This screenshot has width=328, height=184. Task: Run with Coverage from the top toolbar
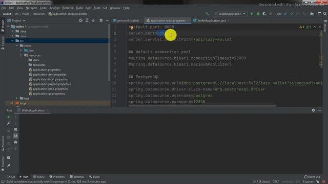[x=264, y=14]
